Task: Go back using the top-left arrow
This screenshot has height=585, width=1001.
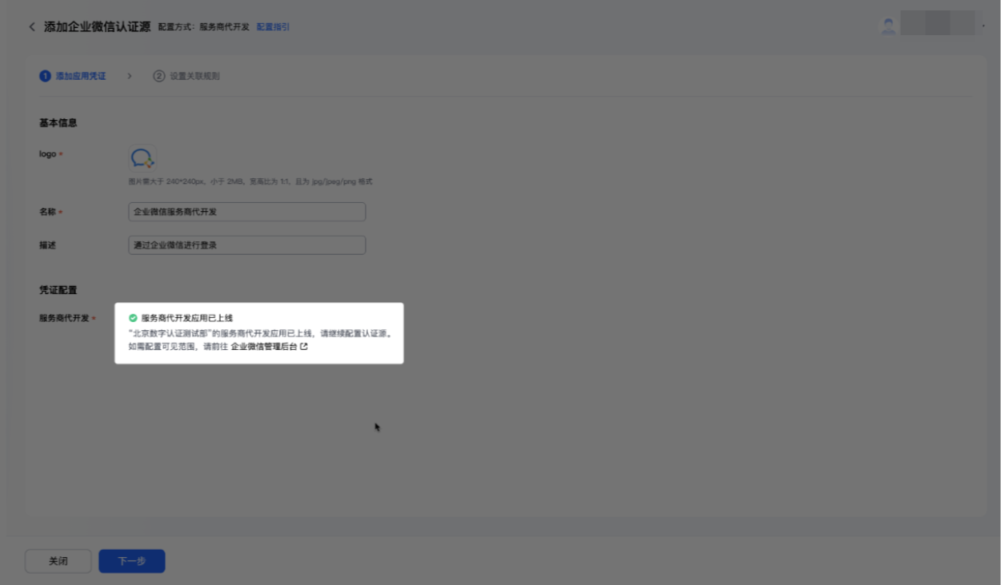Action: tap(32, 27)
